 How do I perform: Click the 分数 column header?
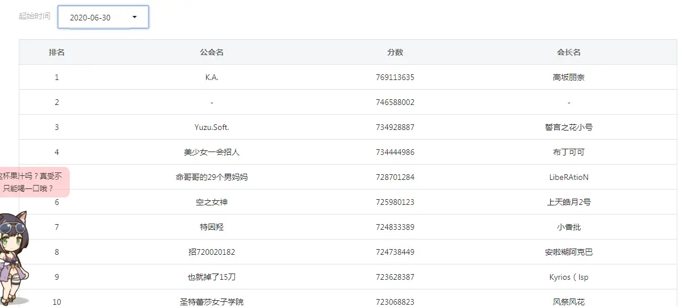[395, 52]
